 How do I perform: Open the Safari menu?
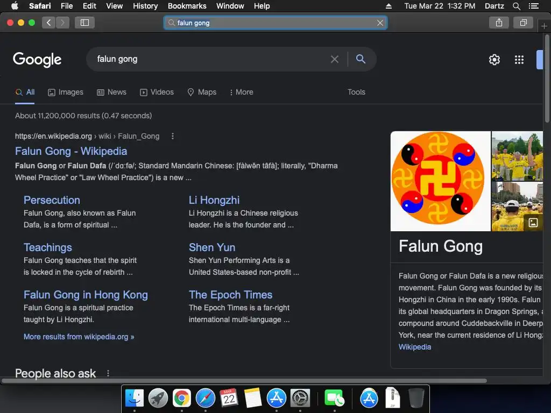pos(40,6)
